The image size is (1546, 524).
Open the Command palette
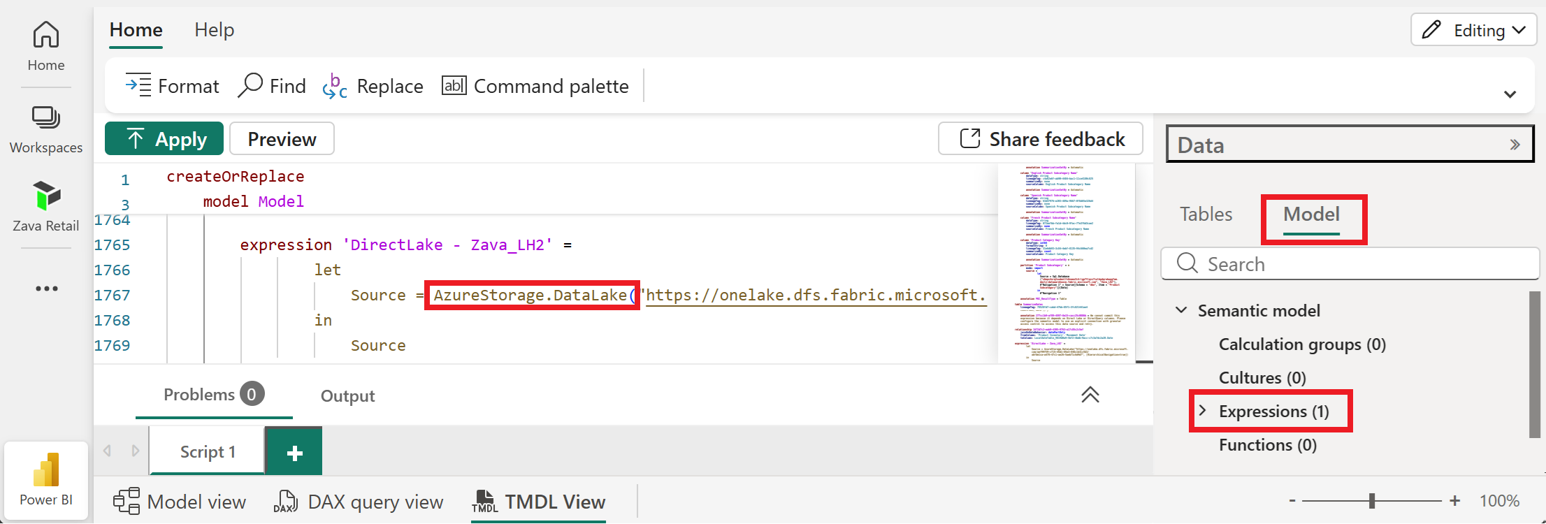[x=535, y=86]
